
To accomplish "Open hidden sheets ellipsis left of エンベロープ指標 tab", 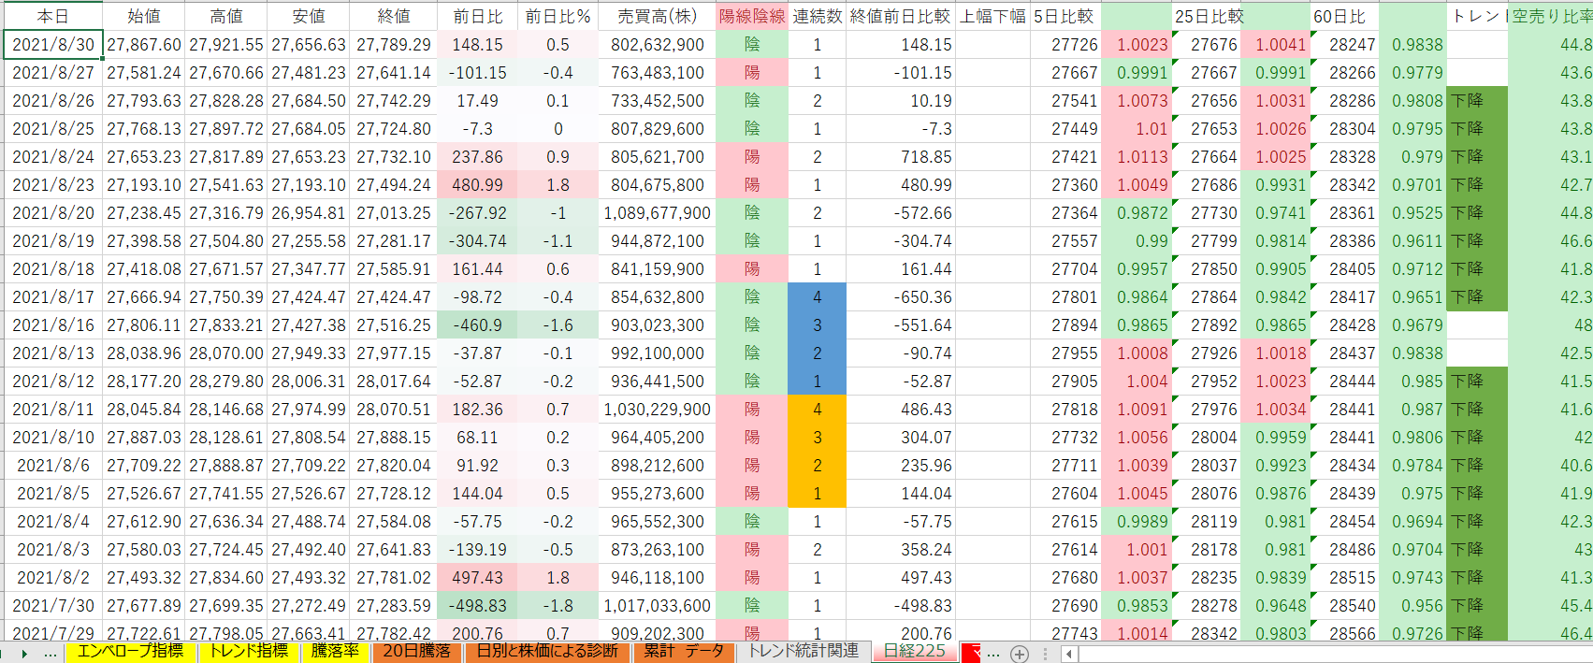I will tap(51, 653).
